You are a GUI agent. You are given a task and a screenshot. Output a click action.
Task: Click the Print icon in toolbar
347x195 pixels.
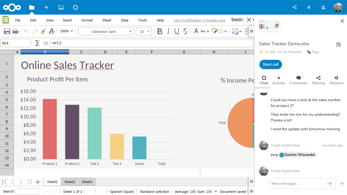pos(15,31)
